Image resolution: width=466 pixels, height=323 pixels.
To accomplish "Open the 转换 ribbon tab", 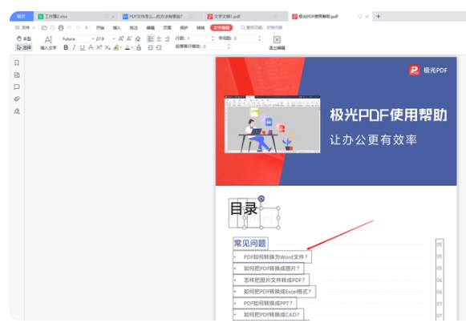I will [x=201, y=27].
